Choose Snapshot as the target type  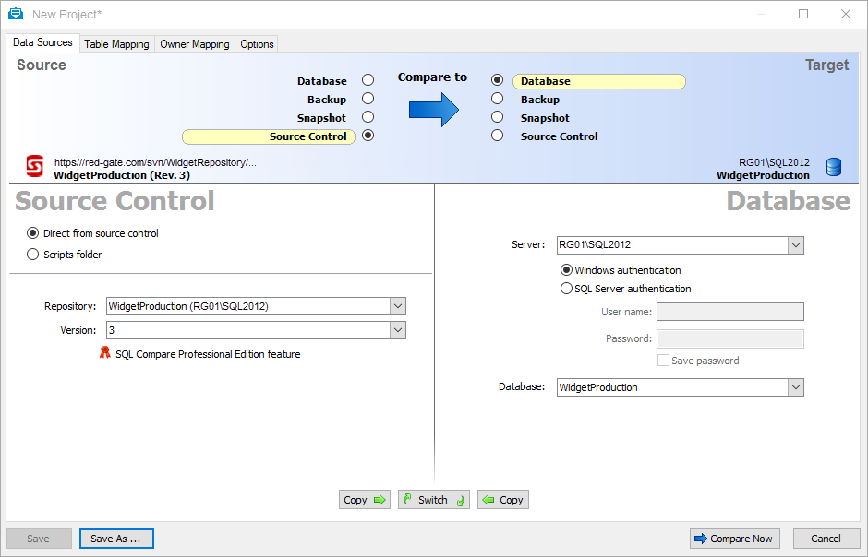click(x=498, y=117)
